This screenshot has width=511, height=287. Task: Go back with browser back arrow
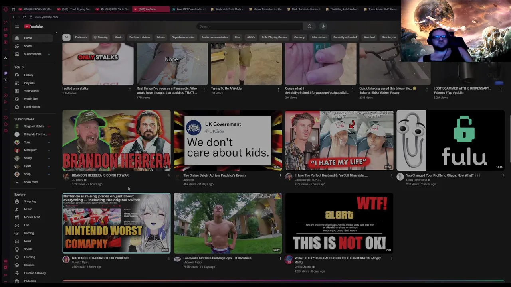pyautogui.click(x=13, y=17)
